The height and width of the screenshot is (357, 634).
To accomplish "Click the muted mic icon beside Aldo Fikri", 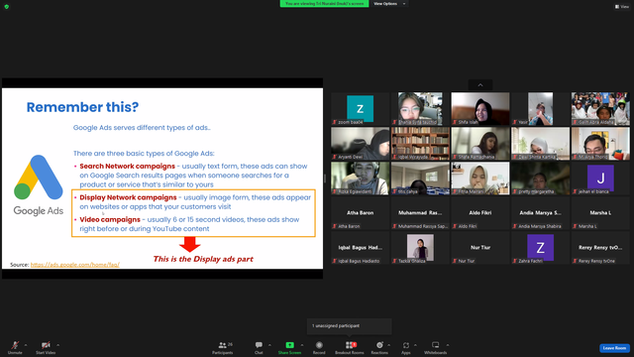I will point(455,226).
